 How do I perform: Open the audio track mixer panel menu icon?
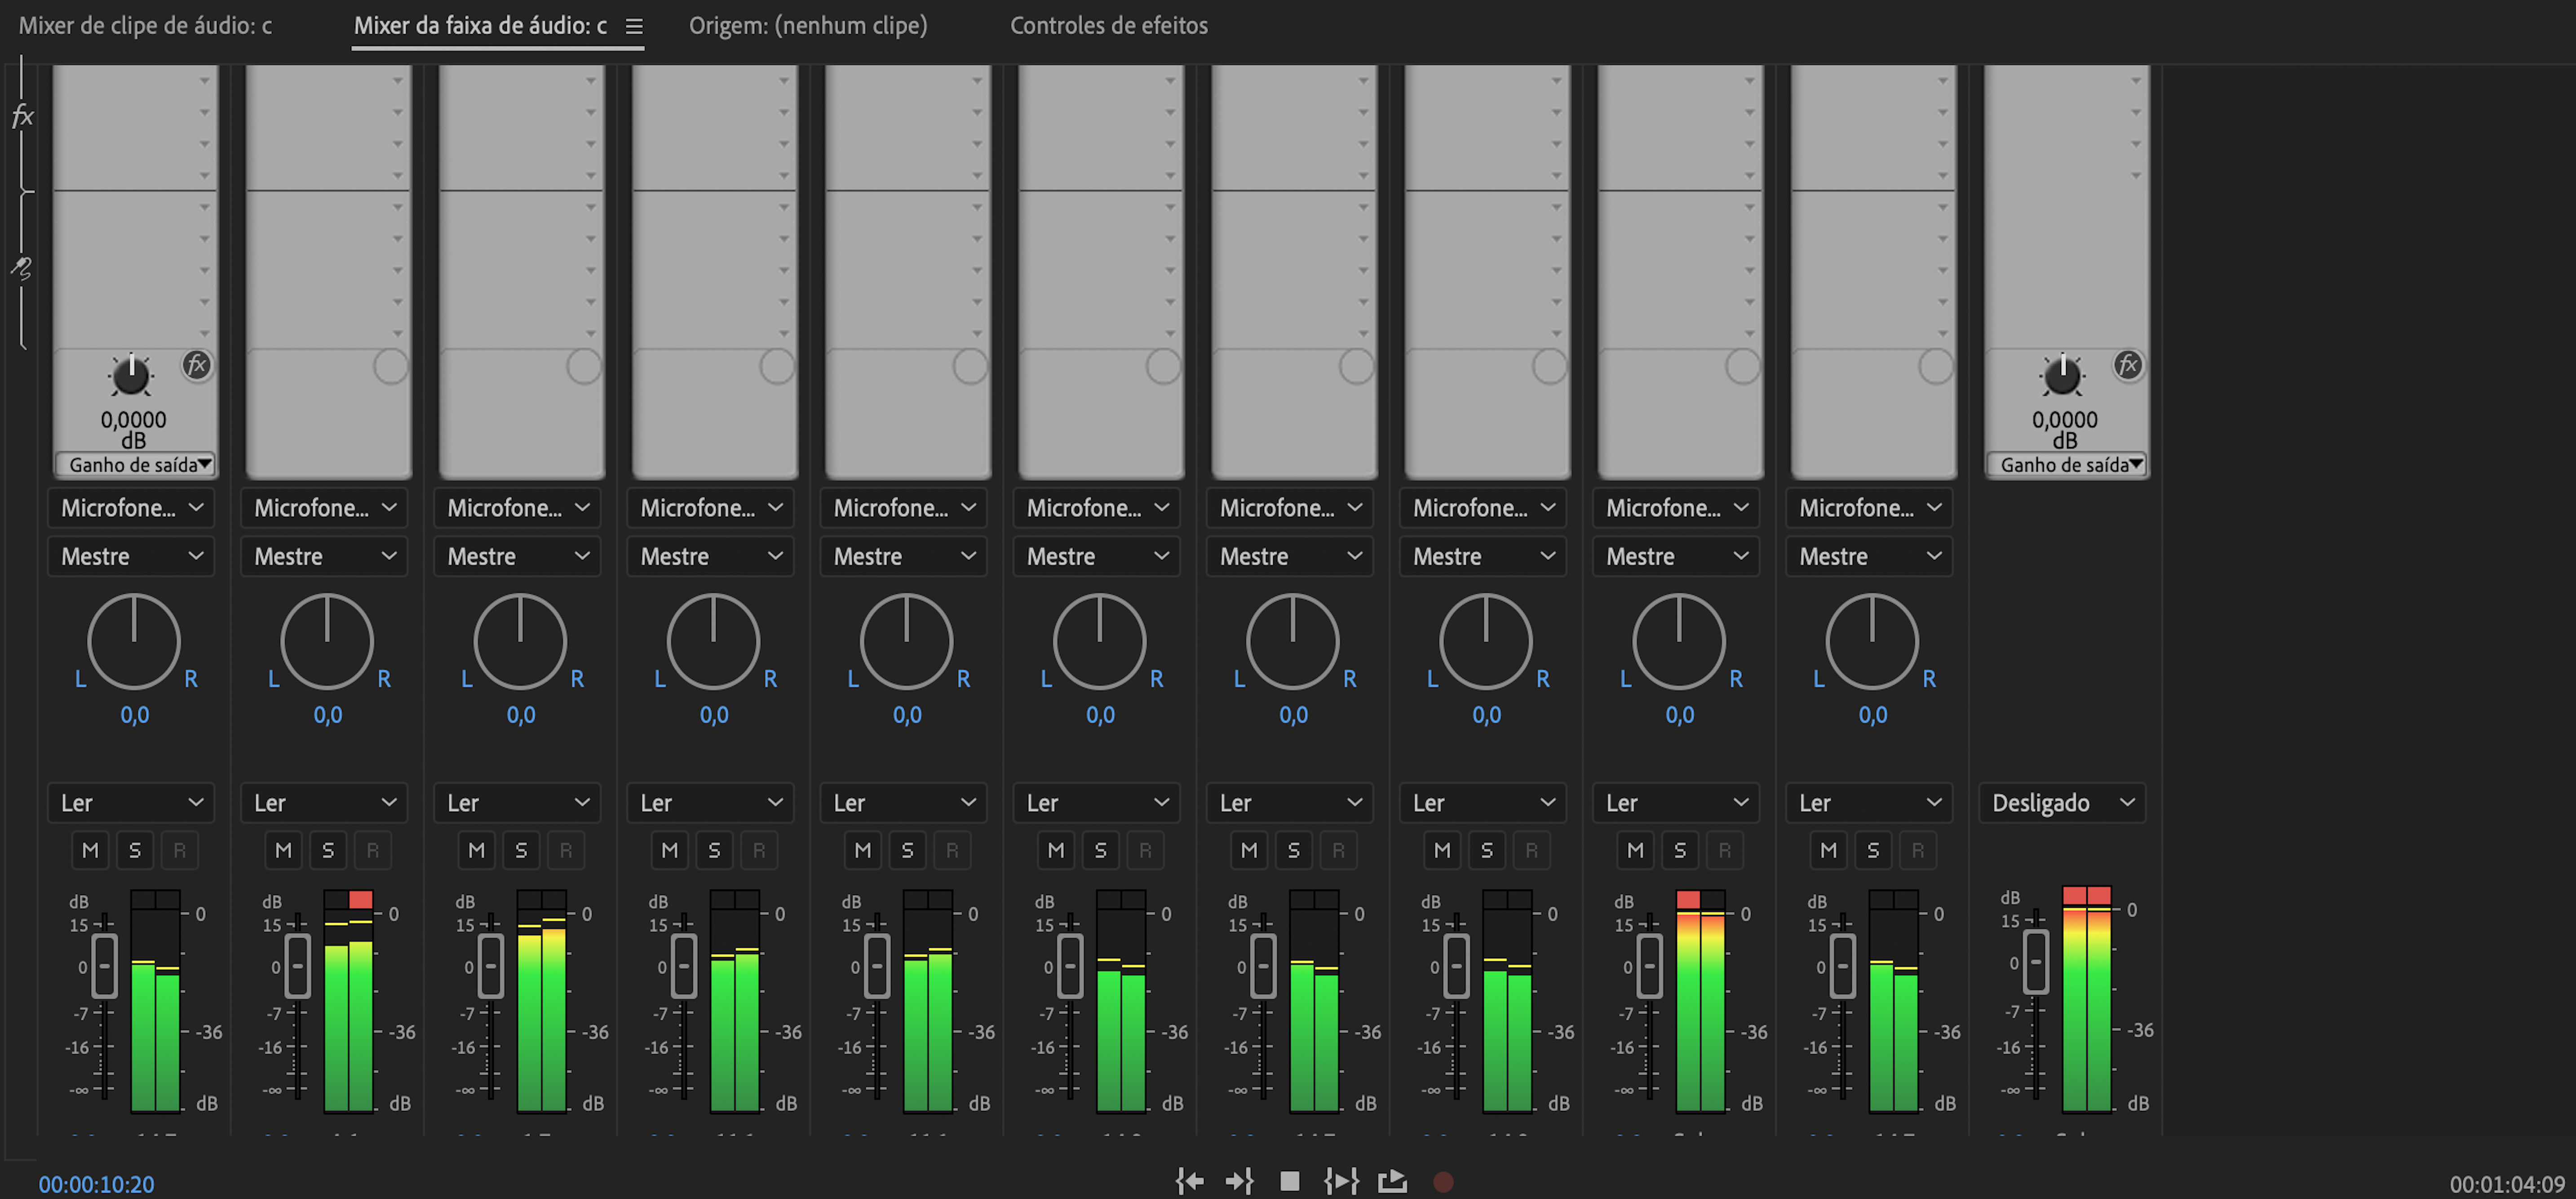pyautogui.click(x=634, y=26)
